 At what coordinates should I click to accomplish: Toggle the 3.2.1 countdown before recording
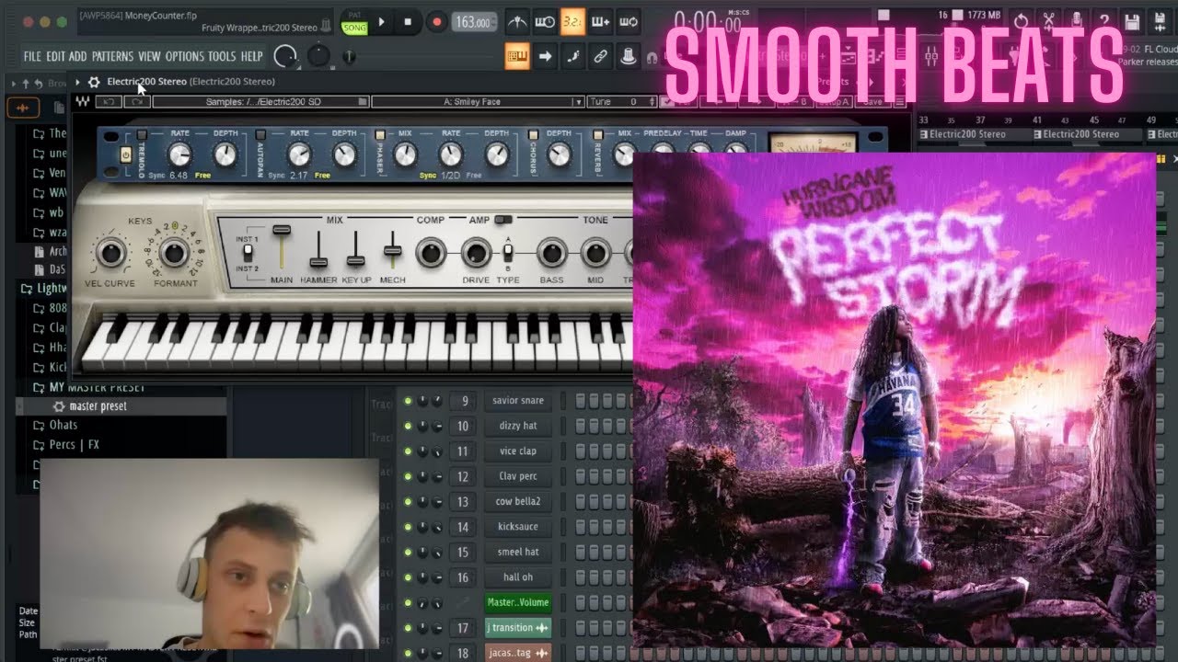tap(572, 21)
